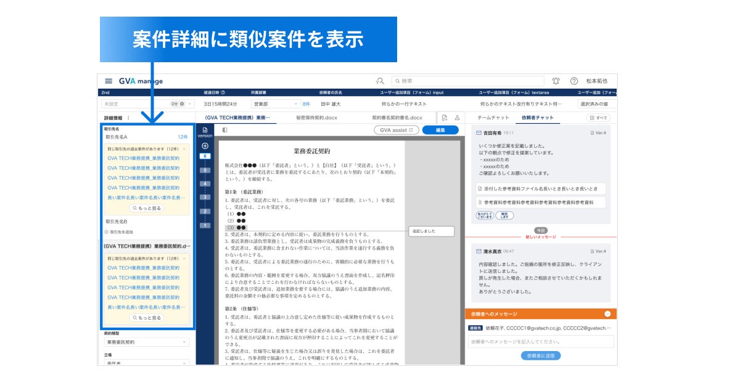Switch to the チームチャット tab

[493, 118]
